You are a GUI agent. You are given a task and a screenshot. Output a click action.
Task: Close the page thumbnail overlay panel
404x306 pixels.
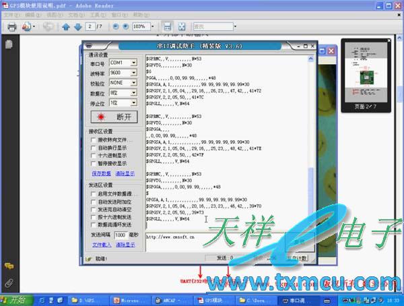pyautogui.click(x=389, y=40)
